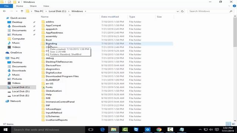The height and width of the screenshot is (133, 237).
Task: Navigate to Local Disk (C:) breadcrumb
Action: tap(57, 11)
